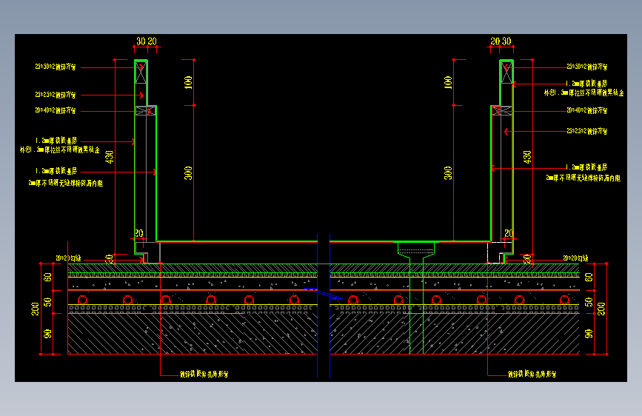The width and height of the screenshot is (642, 416).
Task: Click the right vertical "100" dimension
Action: (448, 82)
